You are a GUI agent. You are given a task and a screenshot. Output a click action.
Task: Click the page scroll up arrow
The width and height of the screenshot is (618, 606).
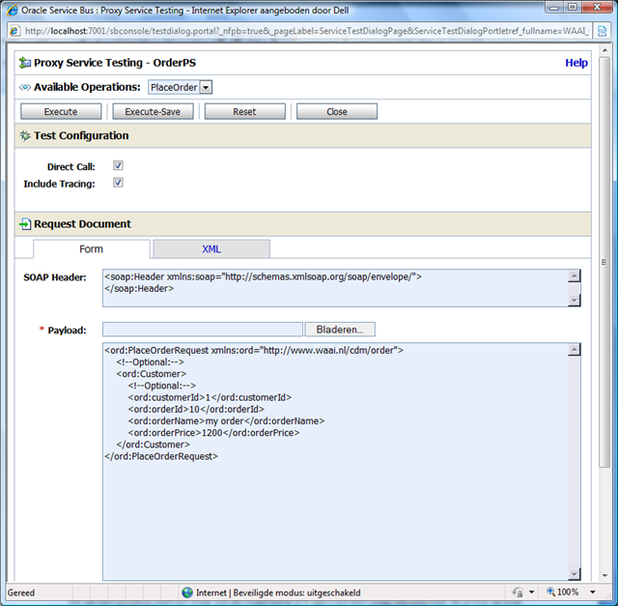[604, 50]
